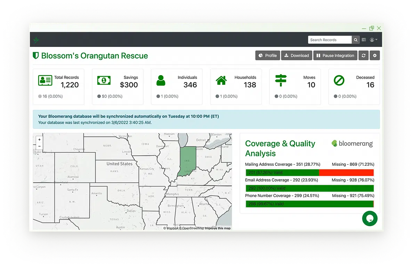Click 'Phone Number Coverage - 299 (24.51%)' text
Screen dimensions: 413x267
pos(282,196)
